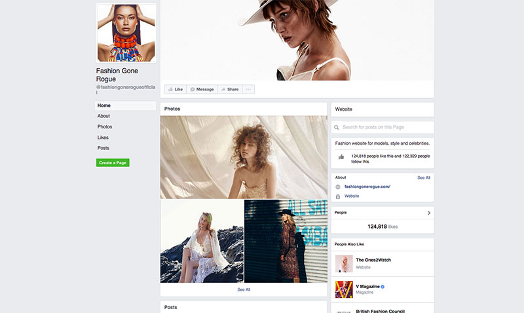524x313 pixels.
Task: Click See All under Photos
Action: coord(244,289)
